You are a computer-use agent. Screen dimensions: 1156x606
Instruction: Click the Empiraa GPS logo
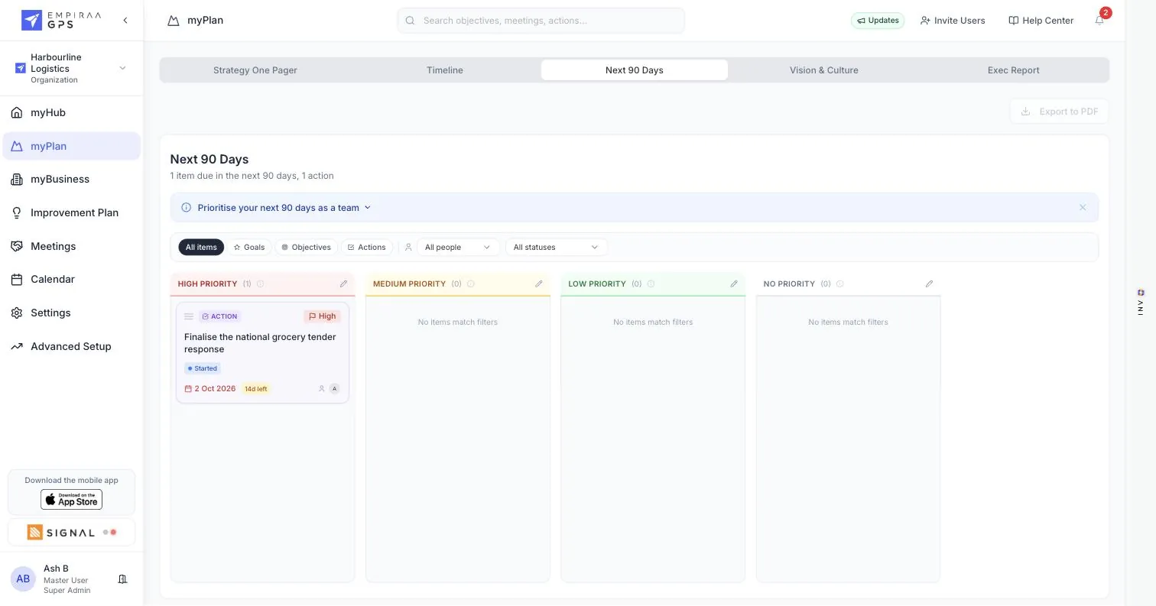pyautogui.click(x=61, y=21)
